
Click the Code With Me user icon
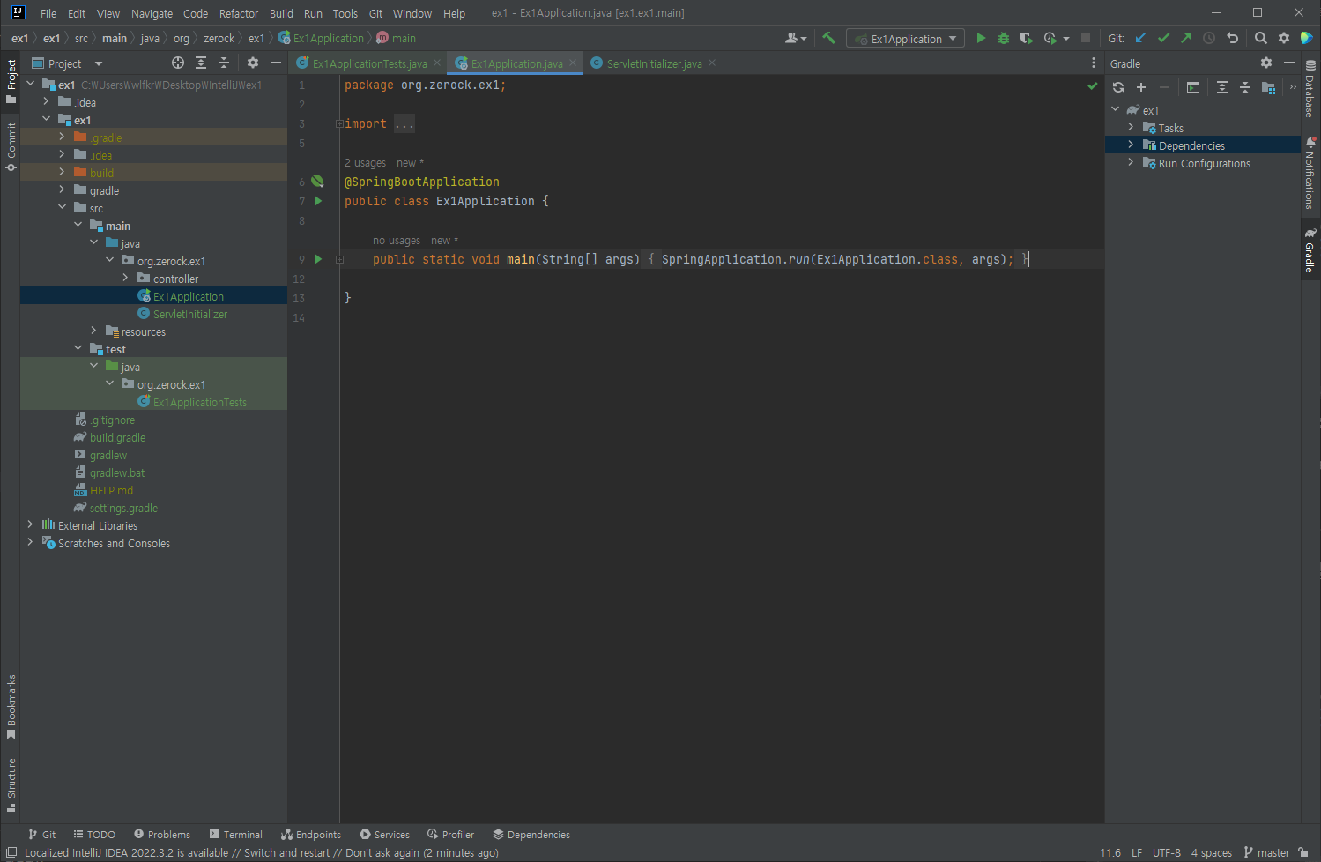point(795,38)
